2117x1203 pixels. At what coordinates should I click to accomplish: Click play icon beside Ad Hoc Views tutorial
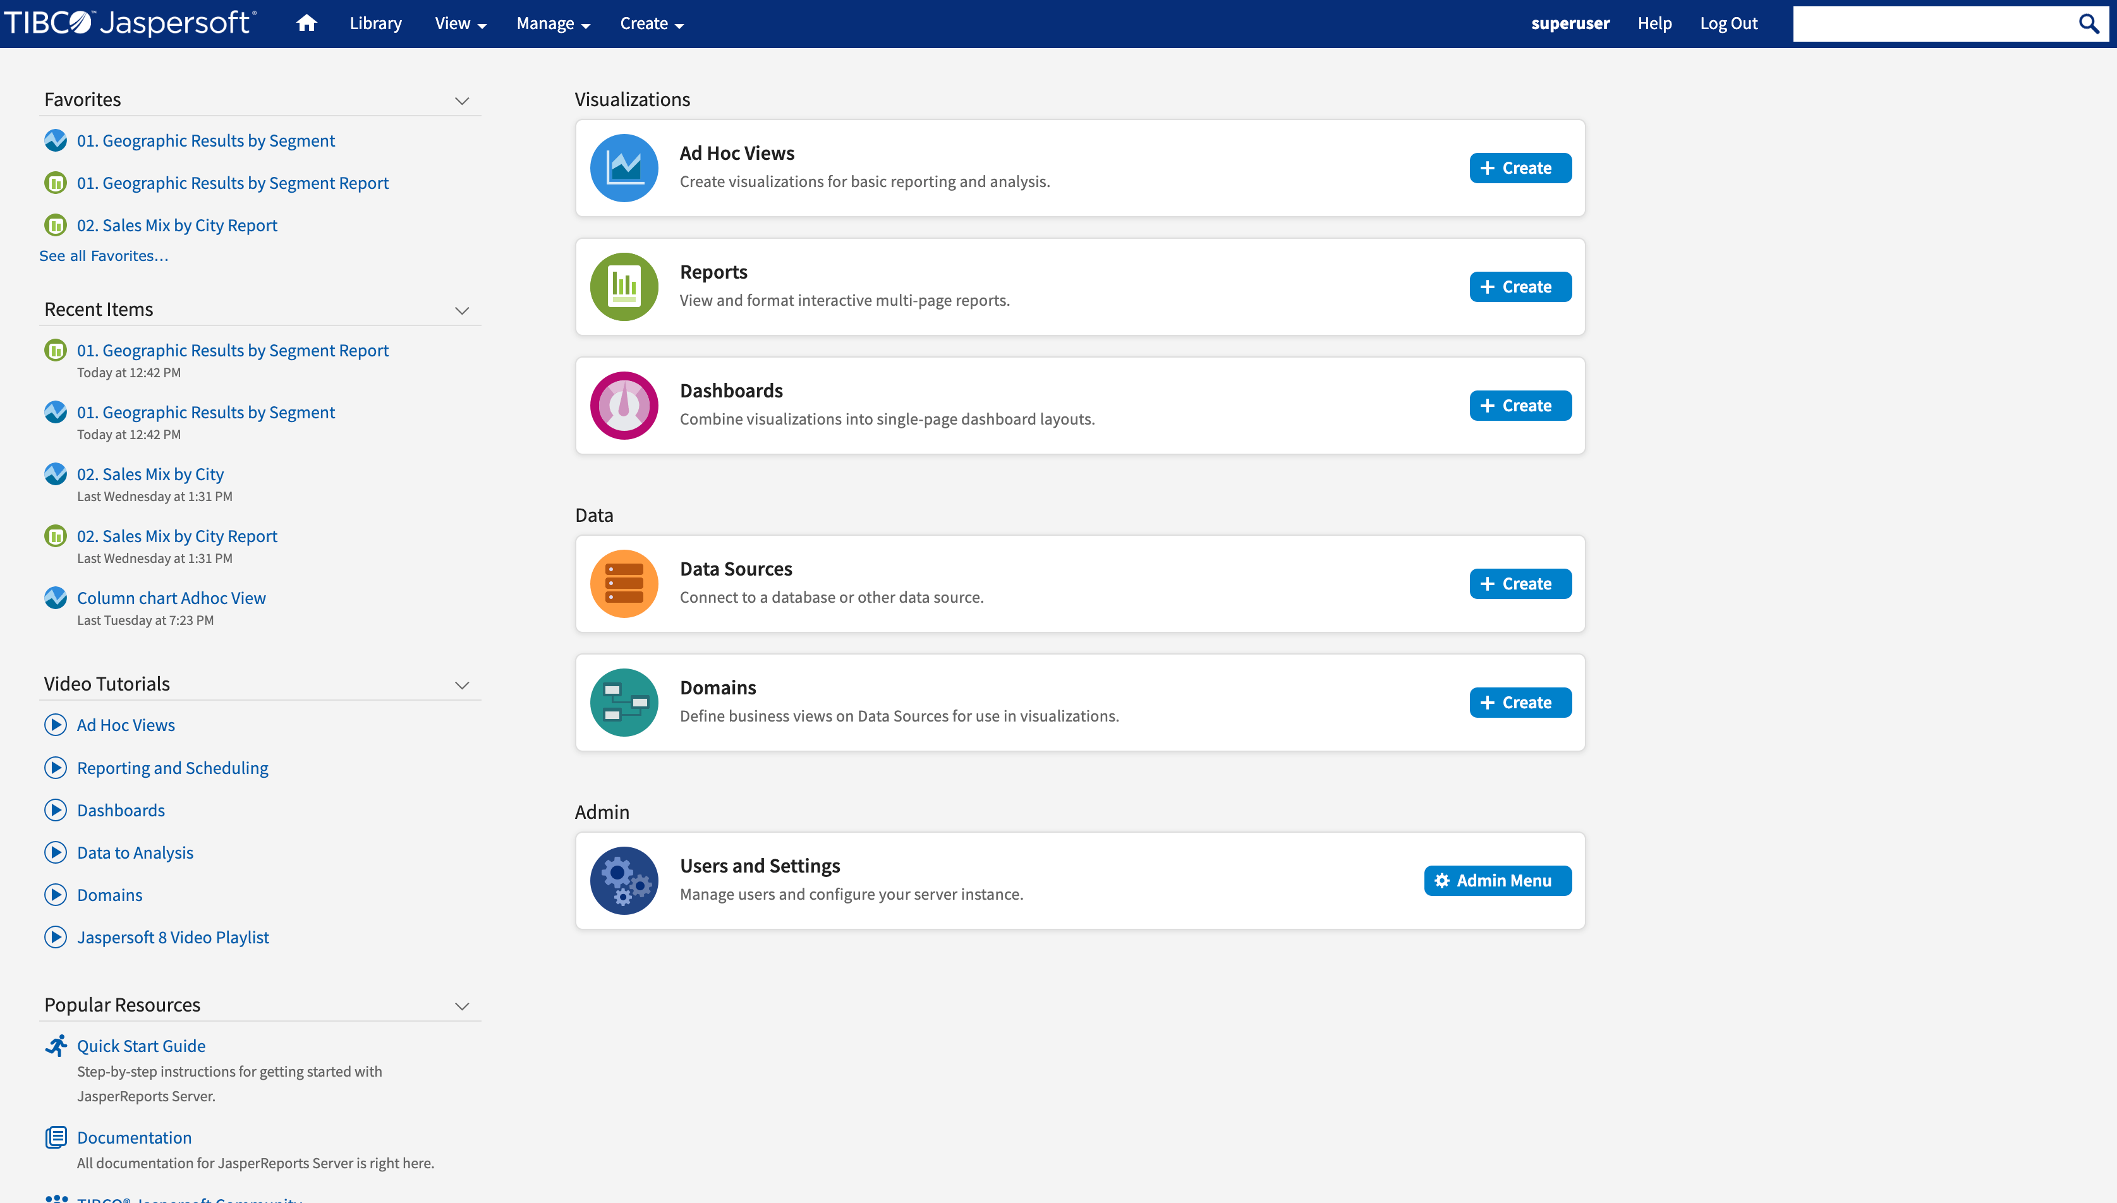point(56,725)
